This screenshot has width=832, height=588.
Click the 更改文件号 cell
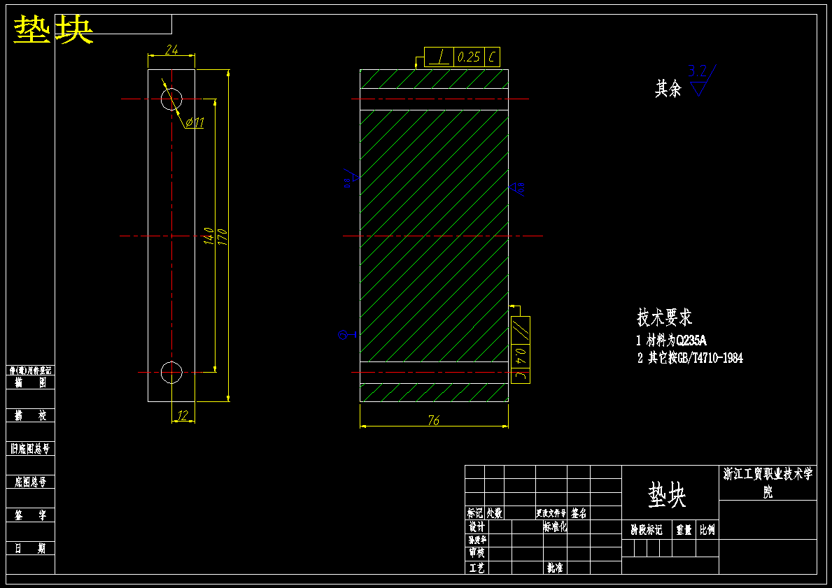coord(551,512)
